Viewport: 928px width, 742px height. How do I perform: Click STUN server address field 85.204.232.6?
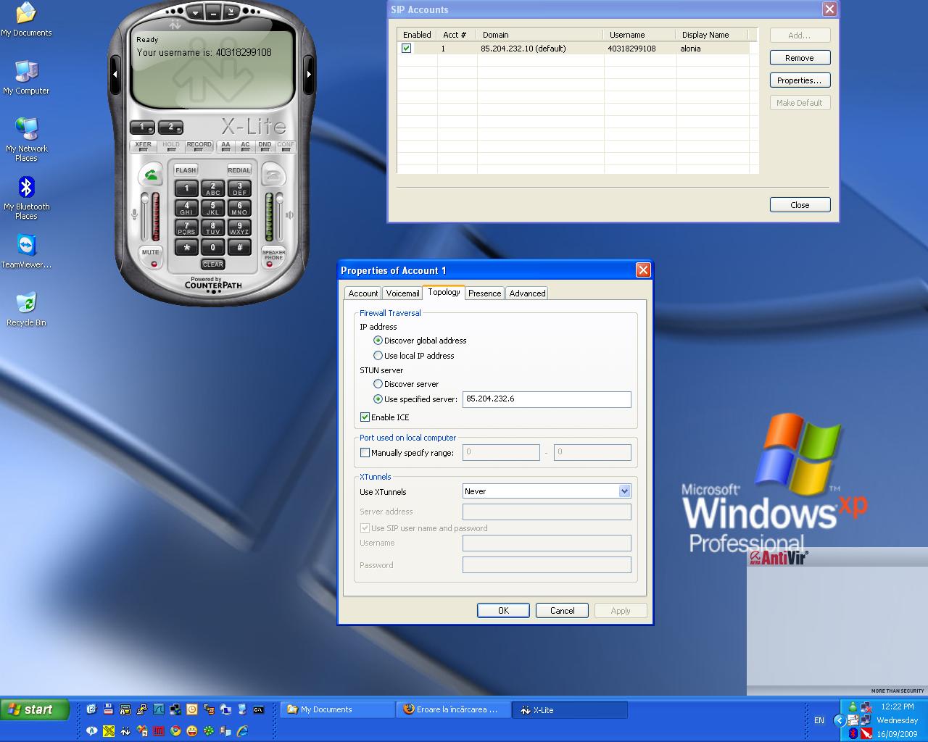547,399
